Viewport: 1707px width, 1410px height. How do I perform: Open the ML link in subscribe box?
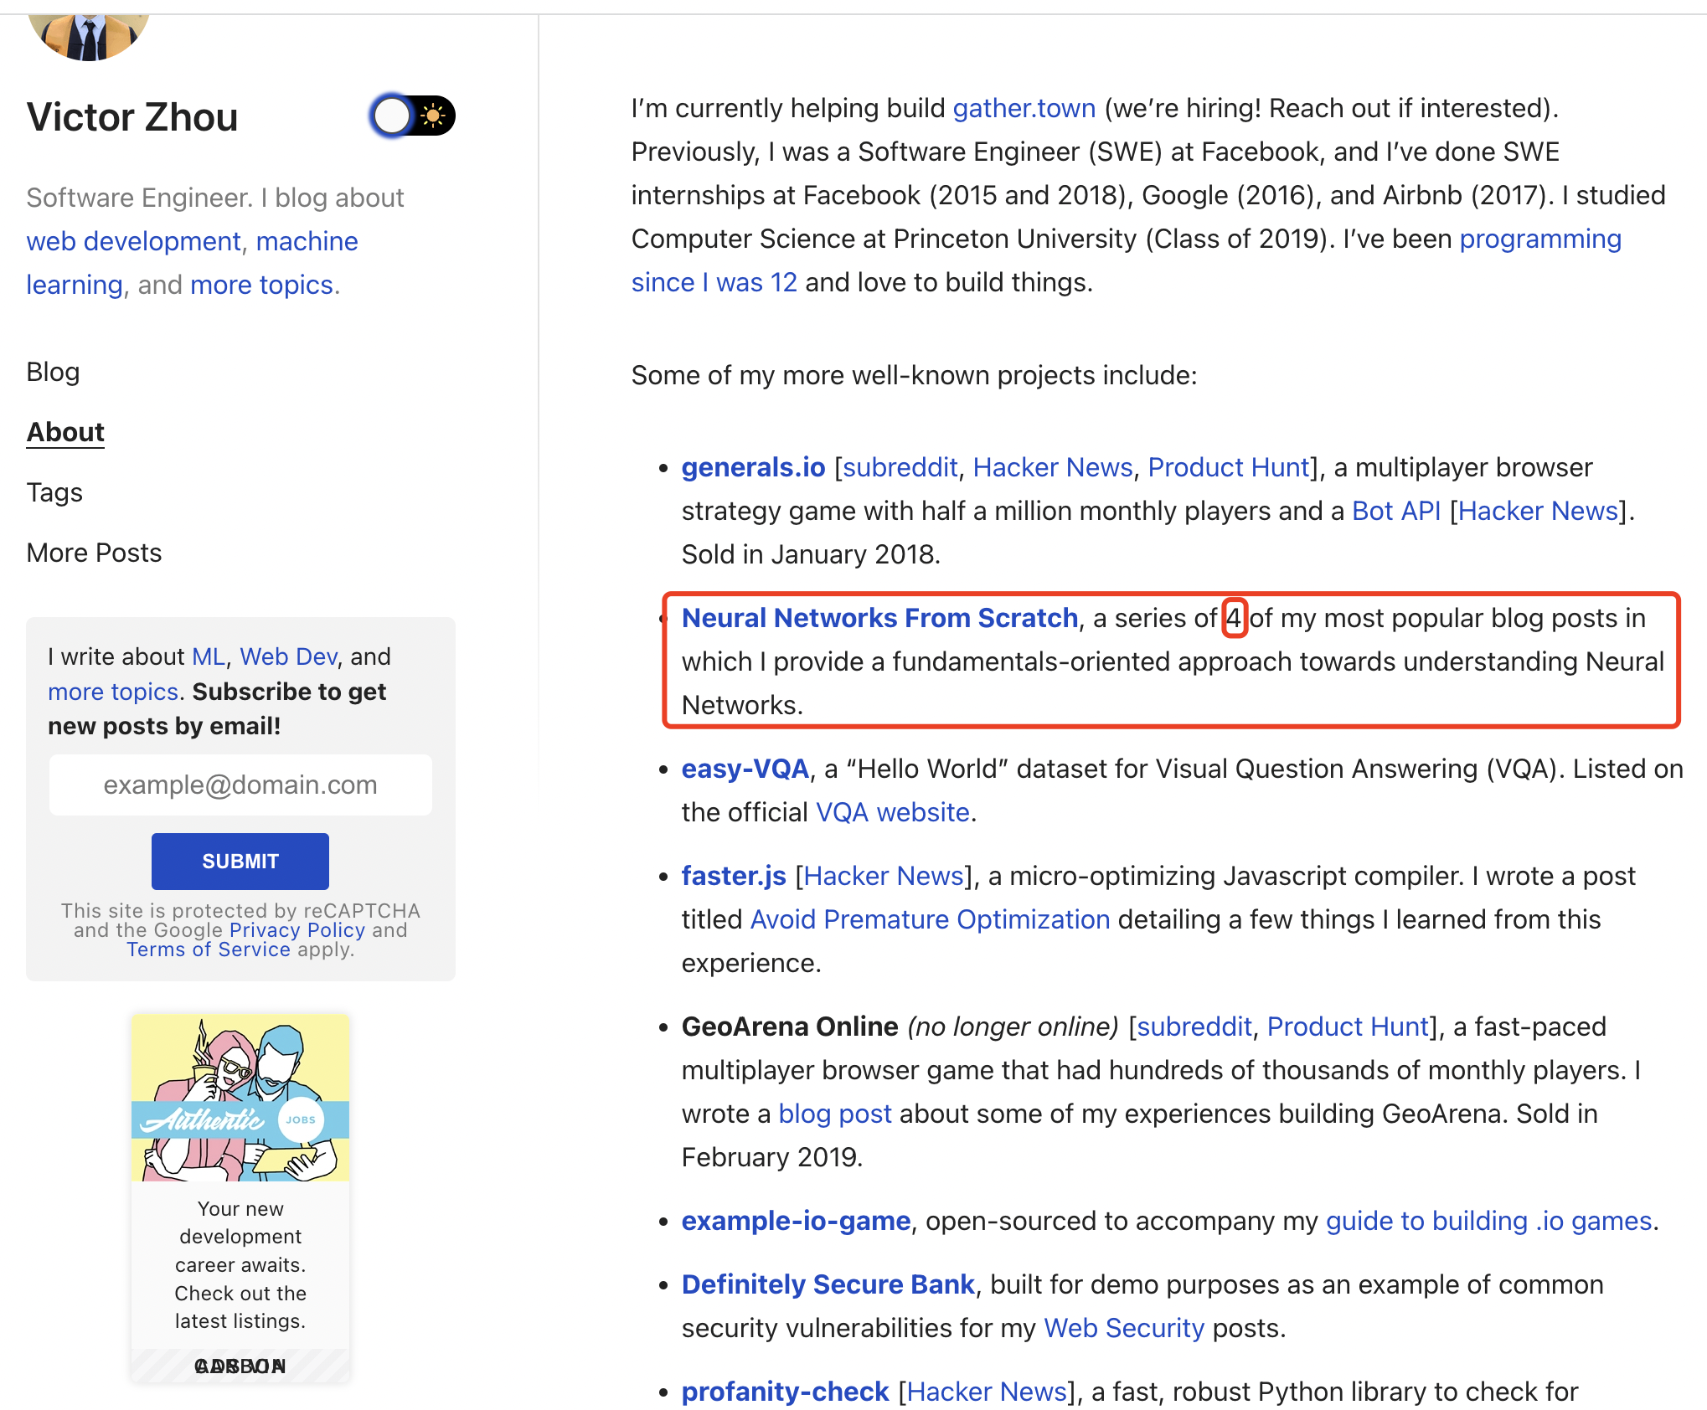[x=209, y=656]
